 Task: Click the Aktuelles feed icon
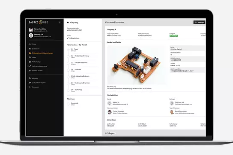(30, 78)
